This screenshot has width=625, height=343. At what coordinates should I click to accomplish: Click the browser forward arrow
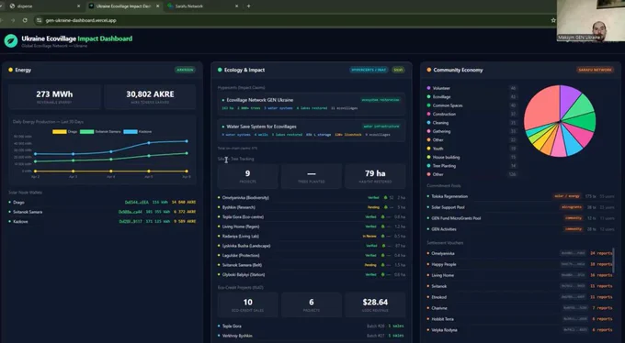[x=13, y=20]
